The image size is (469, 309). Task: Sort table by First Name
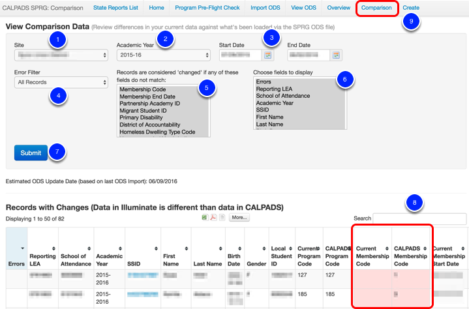click(x=187, y=248)
